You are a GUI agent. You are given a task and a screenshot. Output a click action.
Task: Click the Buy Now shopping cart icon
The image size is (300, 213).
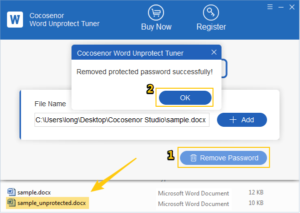tap(156, 13)
